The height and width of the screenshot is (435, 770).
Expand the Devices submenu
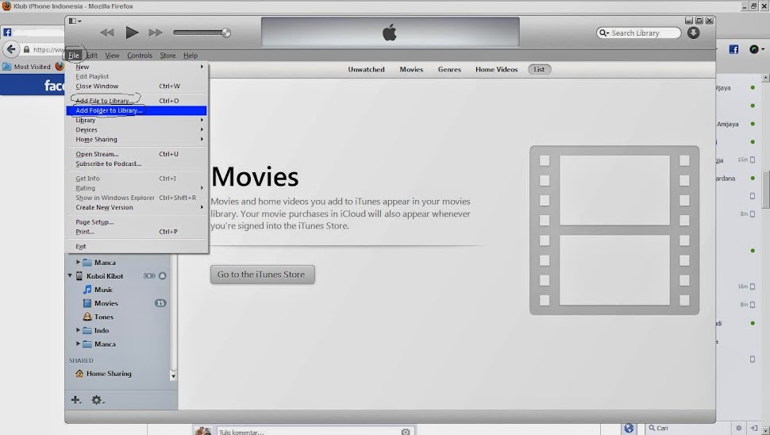[137, 129]
